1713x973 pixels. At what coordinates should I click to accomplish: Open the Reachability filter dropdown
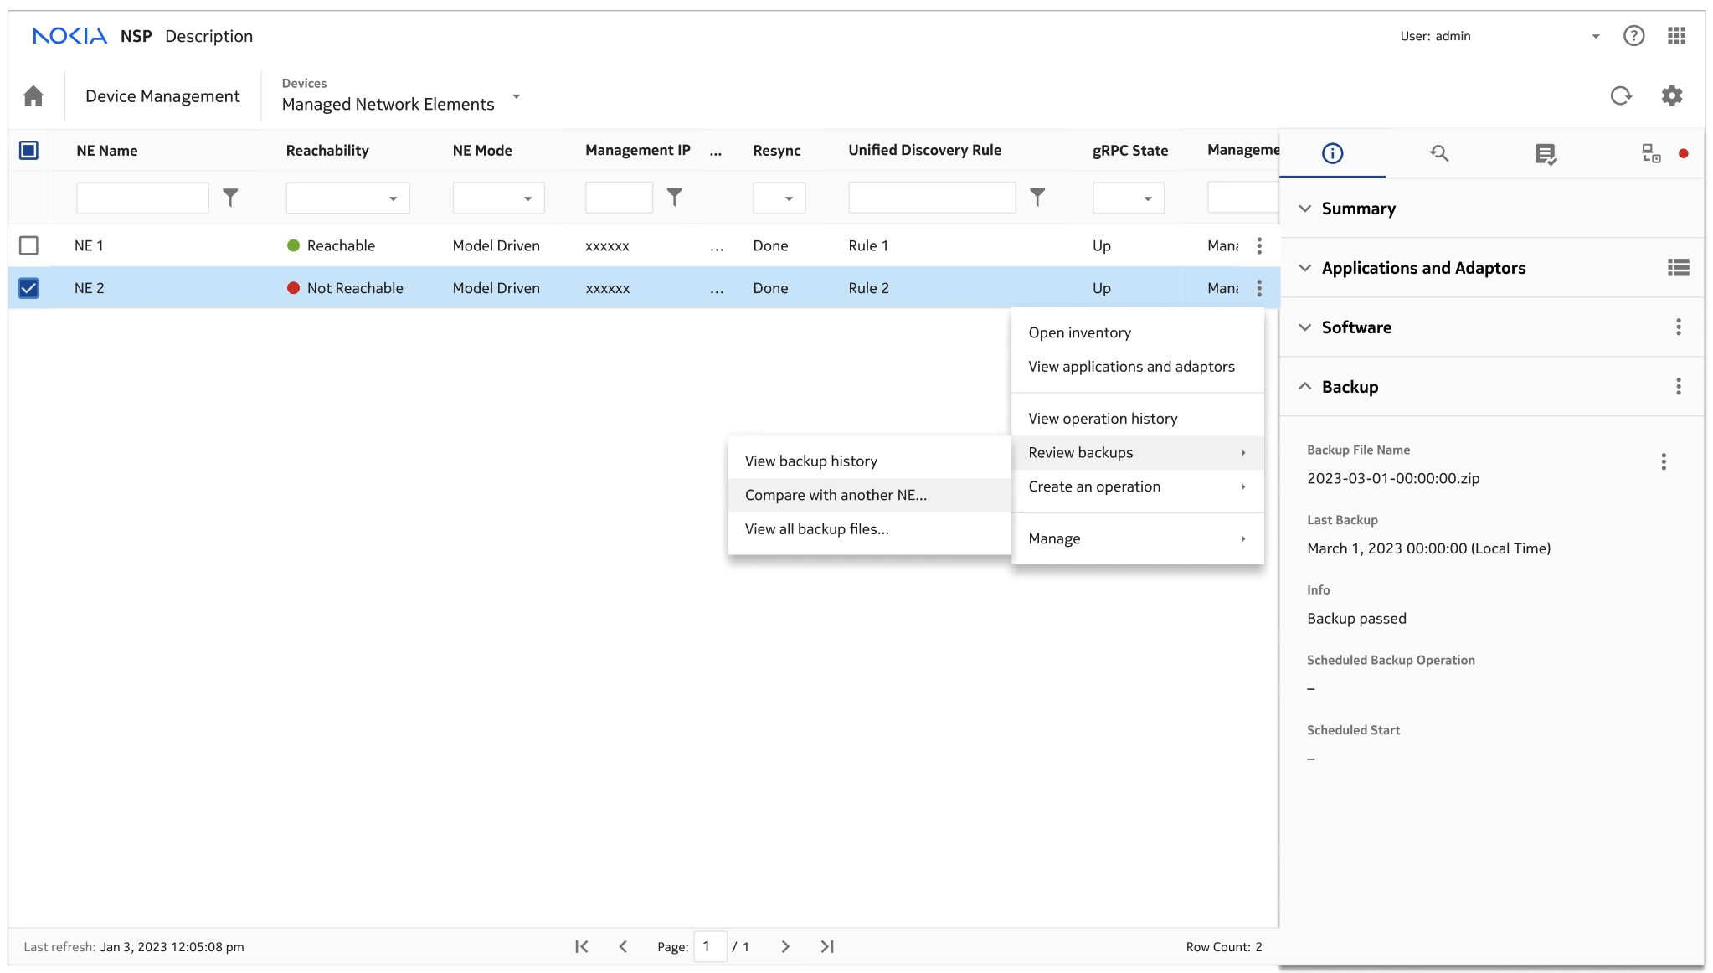point(347,198)
